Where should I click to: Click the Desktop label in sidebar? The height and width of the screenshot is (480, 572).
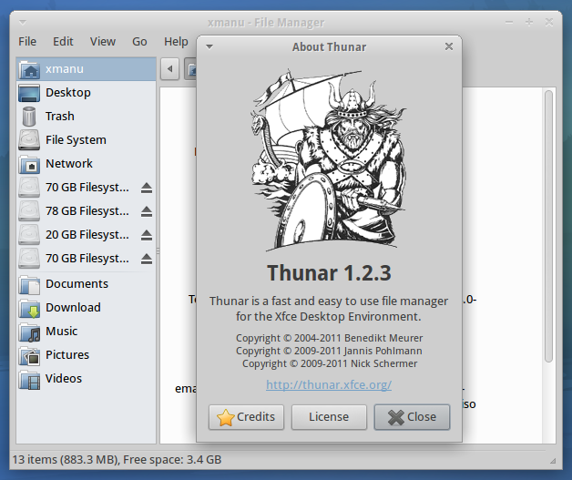click(68, 93)
